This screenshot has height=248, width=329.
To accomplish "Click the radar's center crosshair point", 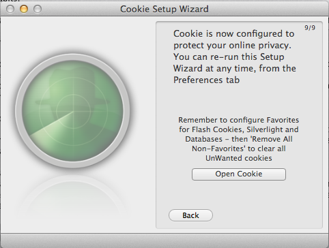I will 73,111.
